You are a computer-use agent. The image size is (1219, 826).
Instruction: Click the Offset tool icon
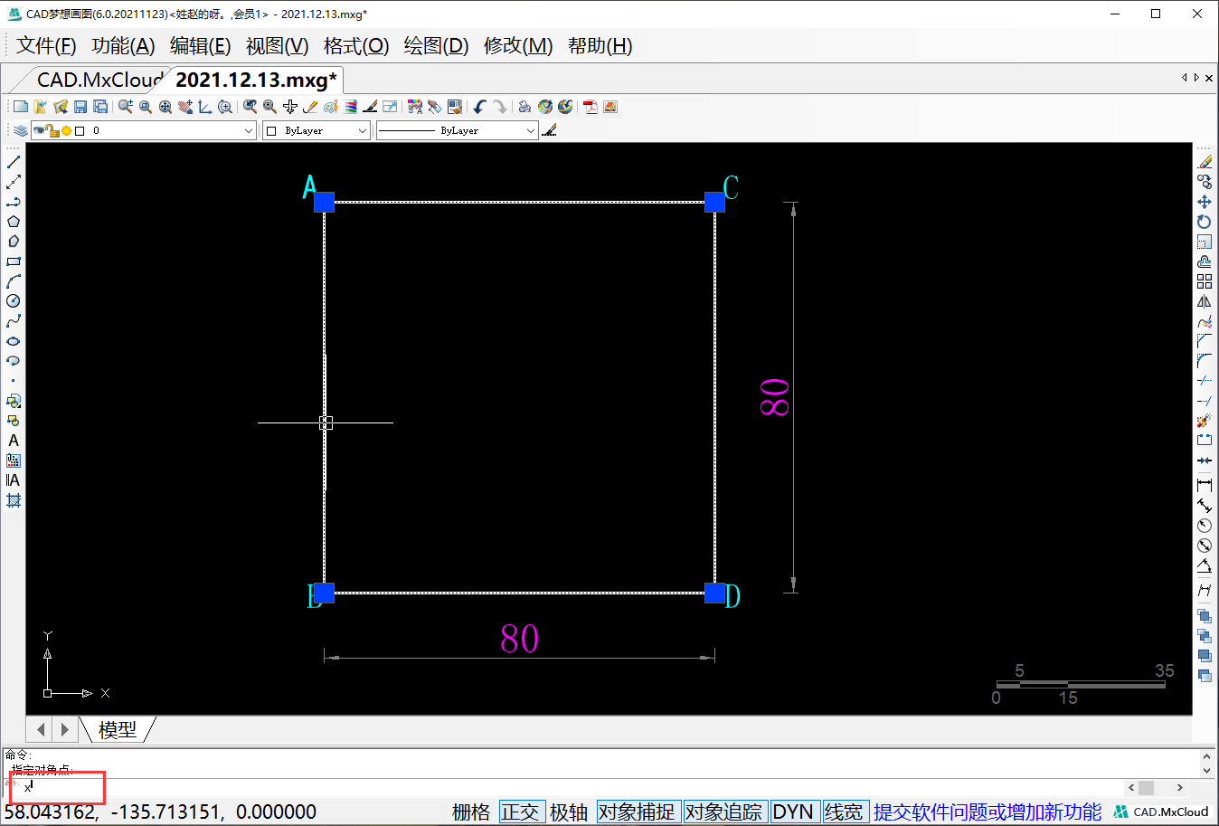pos(1205,261)
